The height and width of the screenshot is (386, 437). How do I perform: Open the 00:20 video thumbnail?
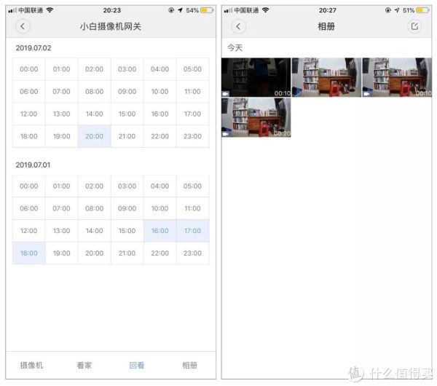[256, 117]
